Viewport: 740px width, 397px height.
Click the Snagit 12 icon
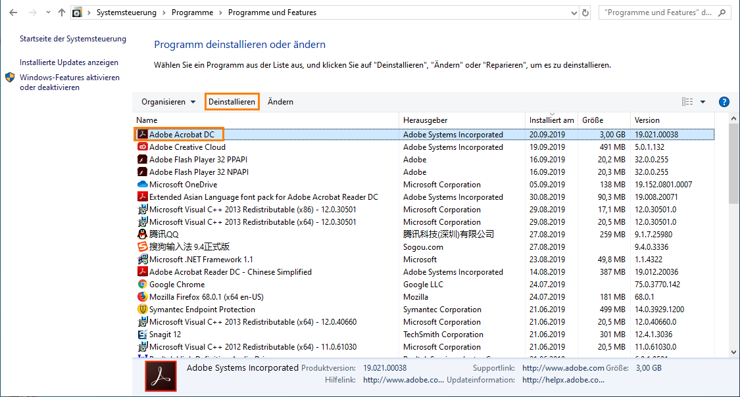(143, 335)
